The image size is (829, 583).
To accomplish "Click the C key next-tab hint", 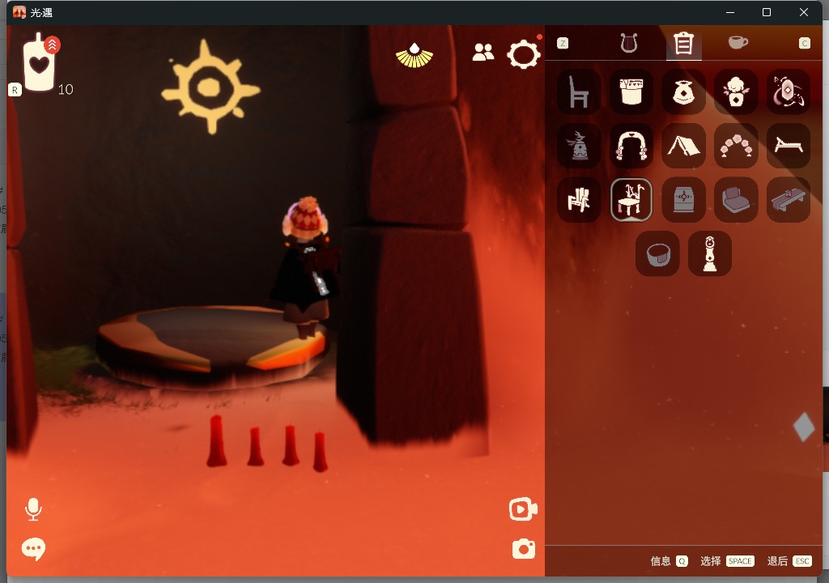I will (804, 44).
